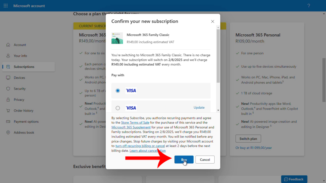Click the Feedback speech bubble icon
Image resolution: width=326 pixels, height=183 pixels.
point(286,179)
